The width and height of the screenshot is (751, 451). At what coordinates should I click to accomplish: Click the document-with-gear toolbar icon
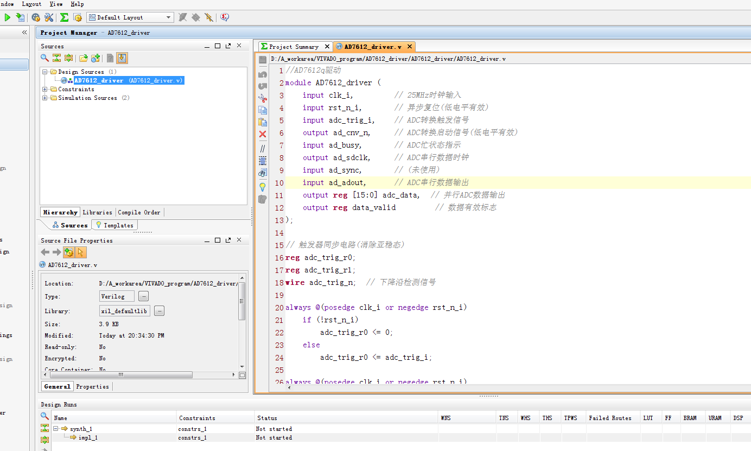(78, 17)
